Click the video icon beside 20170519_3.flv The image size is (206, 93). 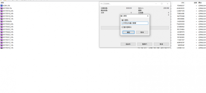pos(2,14)
